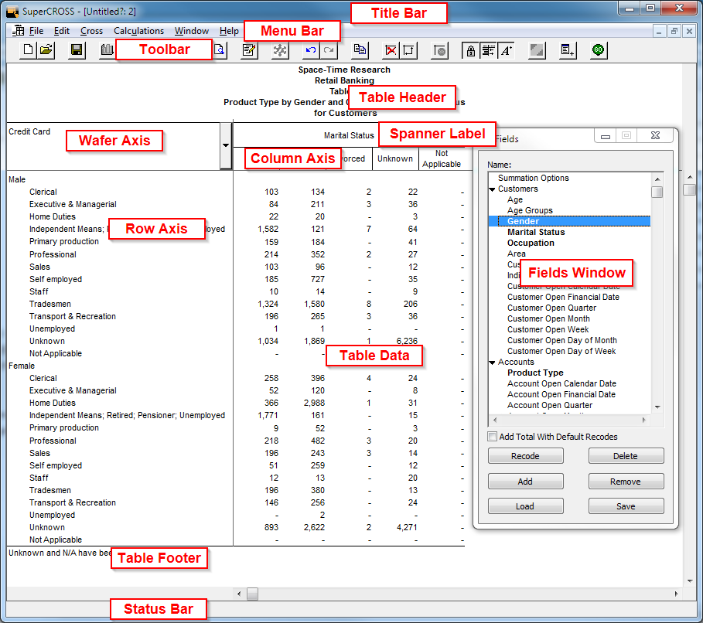Click the red X table icon

391,50
